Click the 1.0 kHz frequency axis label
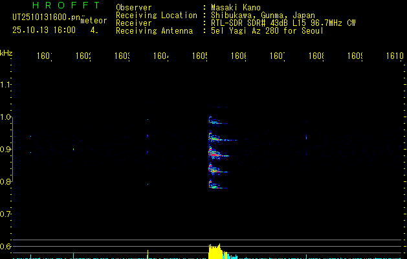407x259 pixels. tap(5, 117)
